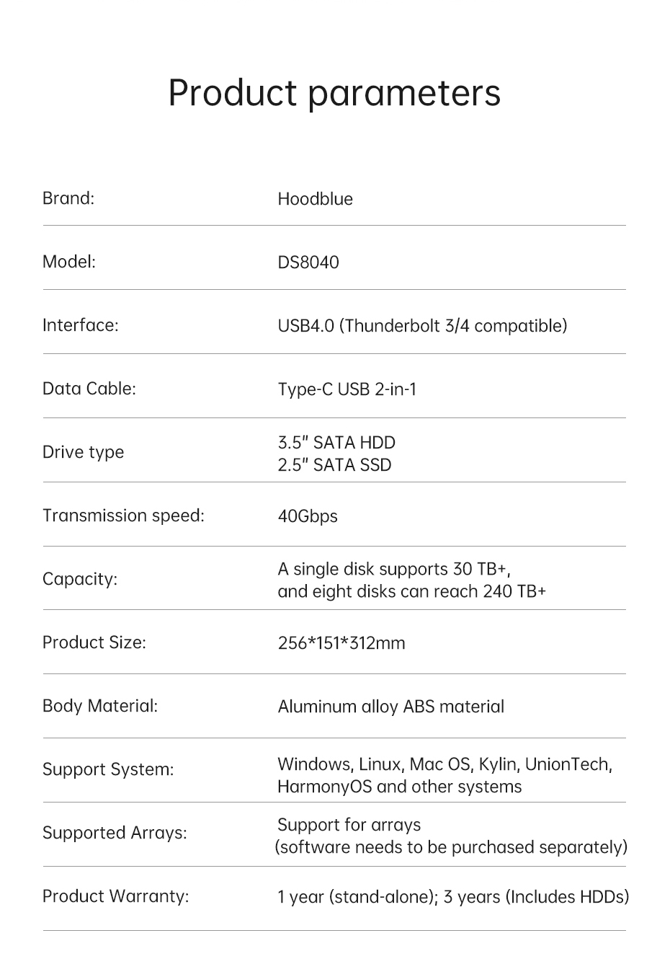Select the "256*151*312mm" product size value

341,643
